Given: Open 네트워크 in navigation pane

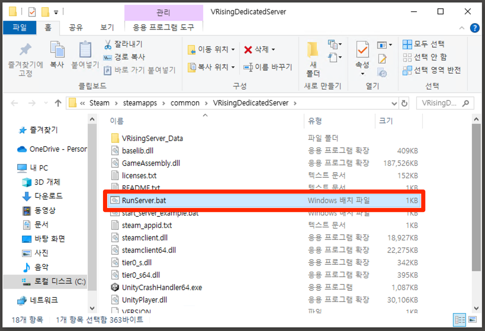Looking at the screenshot, I should click(x=38, y=300).
